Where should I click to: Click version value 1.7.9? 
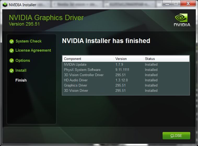pos(119,64)
